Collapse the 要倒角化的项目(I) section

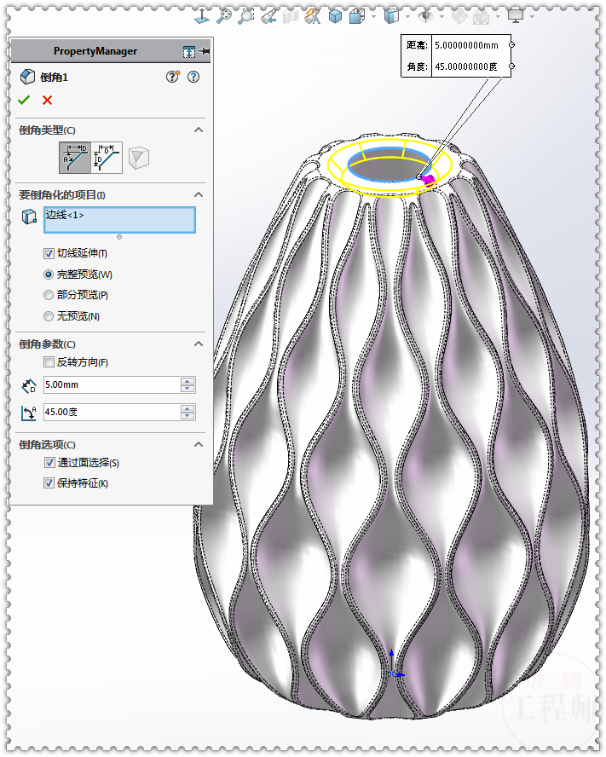pyautogui.click(x=199, y=194)
